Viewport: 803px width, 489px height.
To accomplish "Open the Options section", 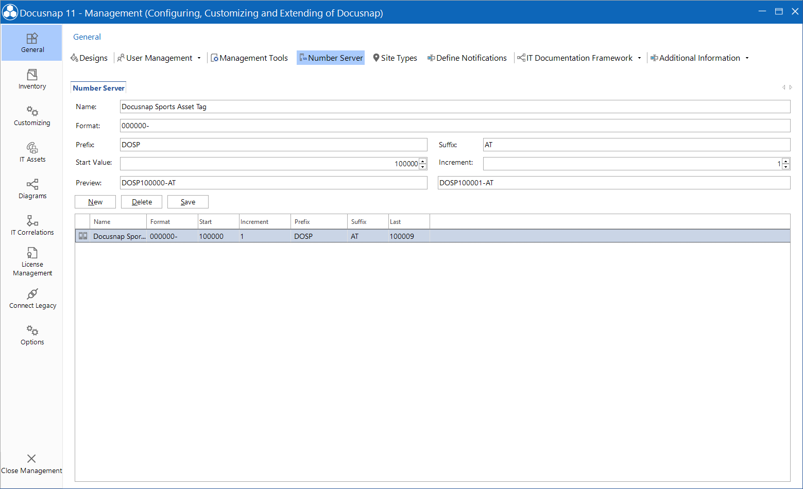I will (x=32, y=335).
